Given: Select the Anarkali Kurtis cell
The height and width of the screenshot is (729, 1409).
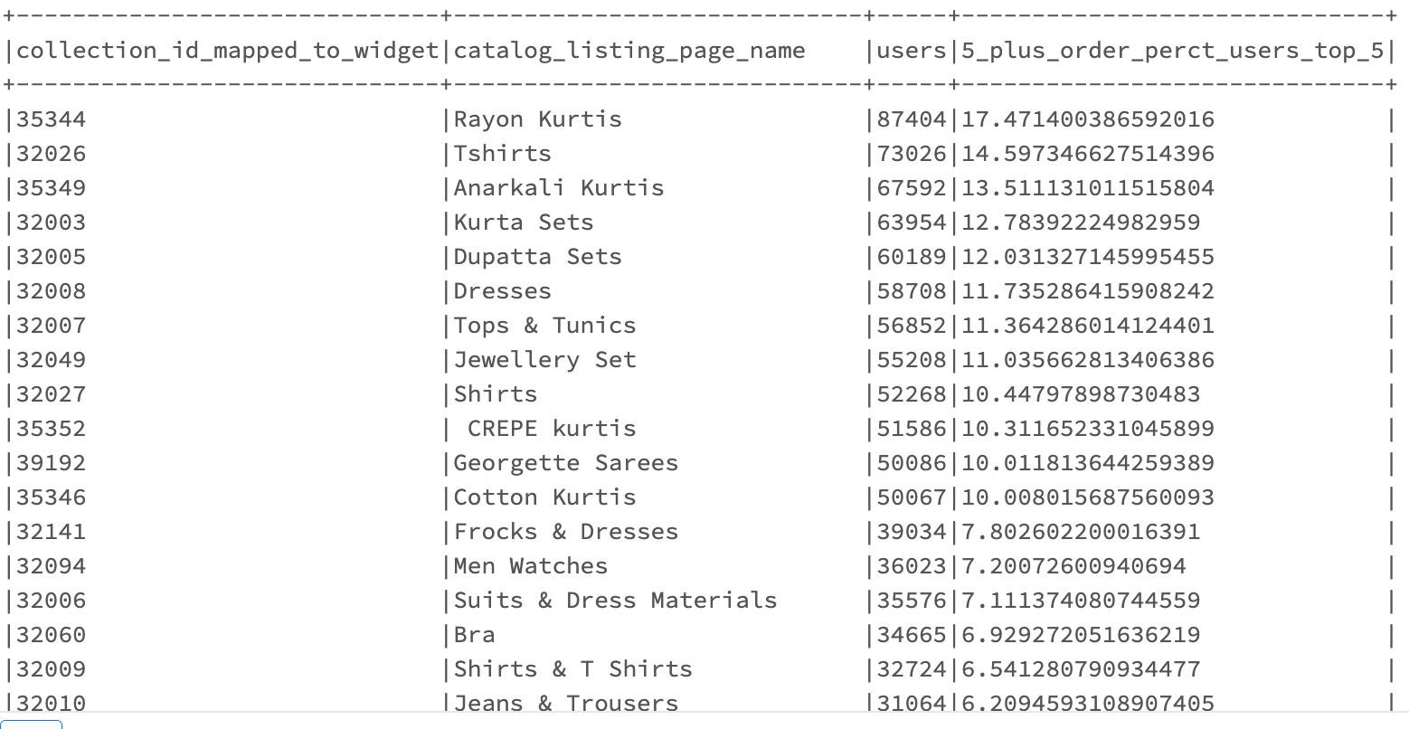Looking at the screenshot, I should [558, 188].
